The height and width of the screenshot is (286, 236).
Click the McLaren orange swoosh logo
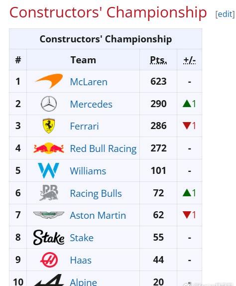(x=49, y=81)
